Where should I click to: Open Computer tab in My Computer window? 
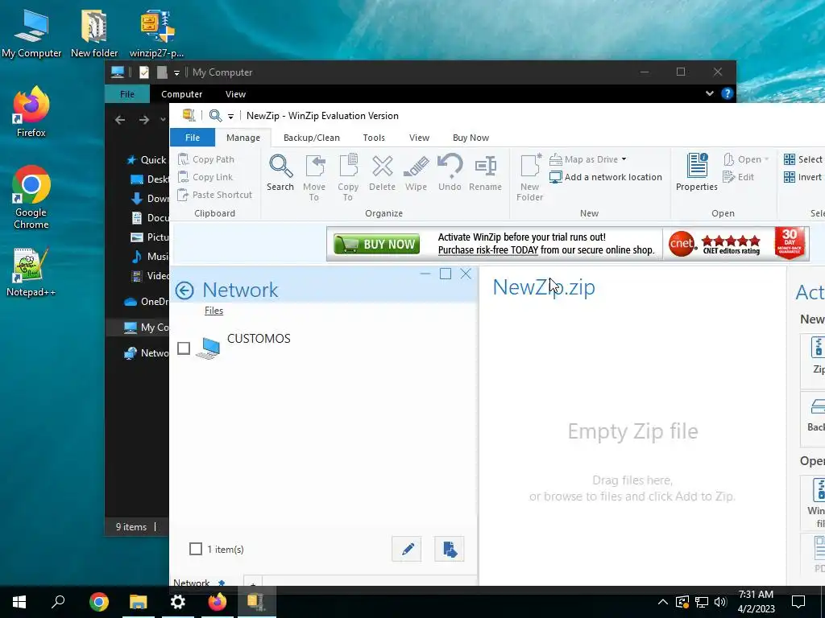click(x=181, y=94)
